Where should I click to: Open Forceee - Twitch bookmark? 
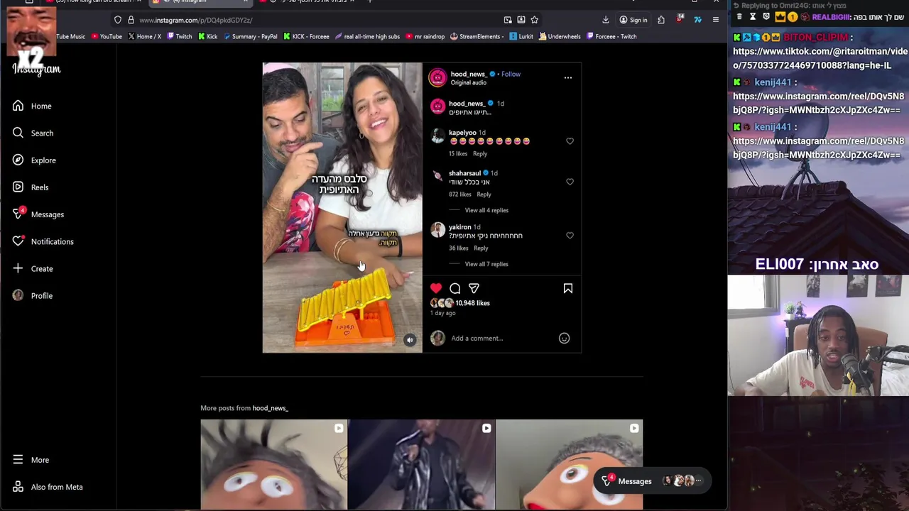coord(611,36)
